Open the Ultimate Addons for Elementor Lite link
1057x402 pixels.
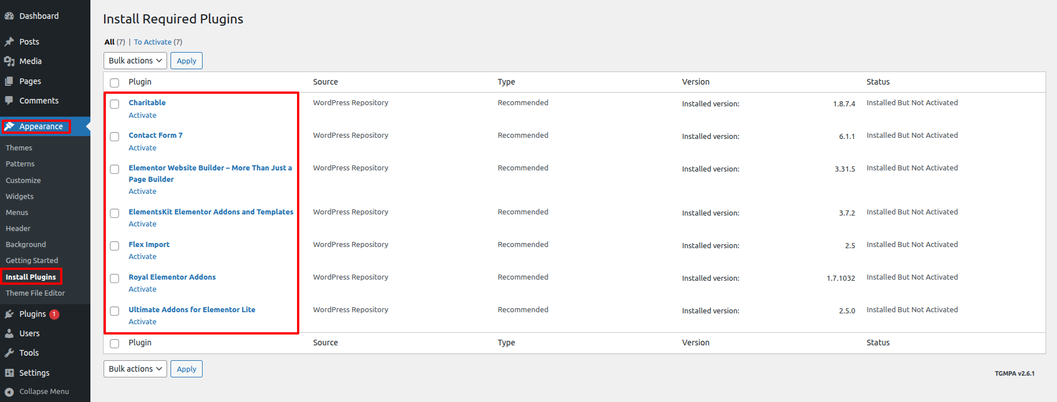192,310
